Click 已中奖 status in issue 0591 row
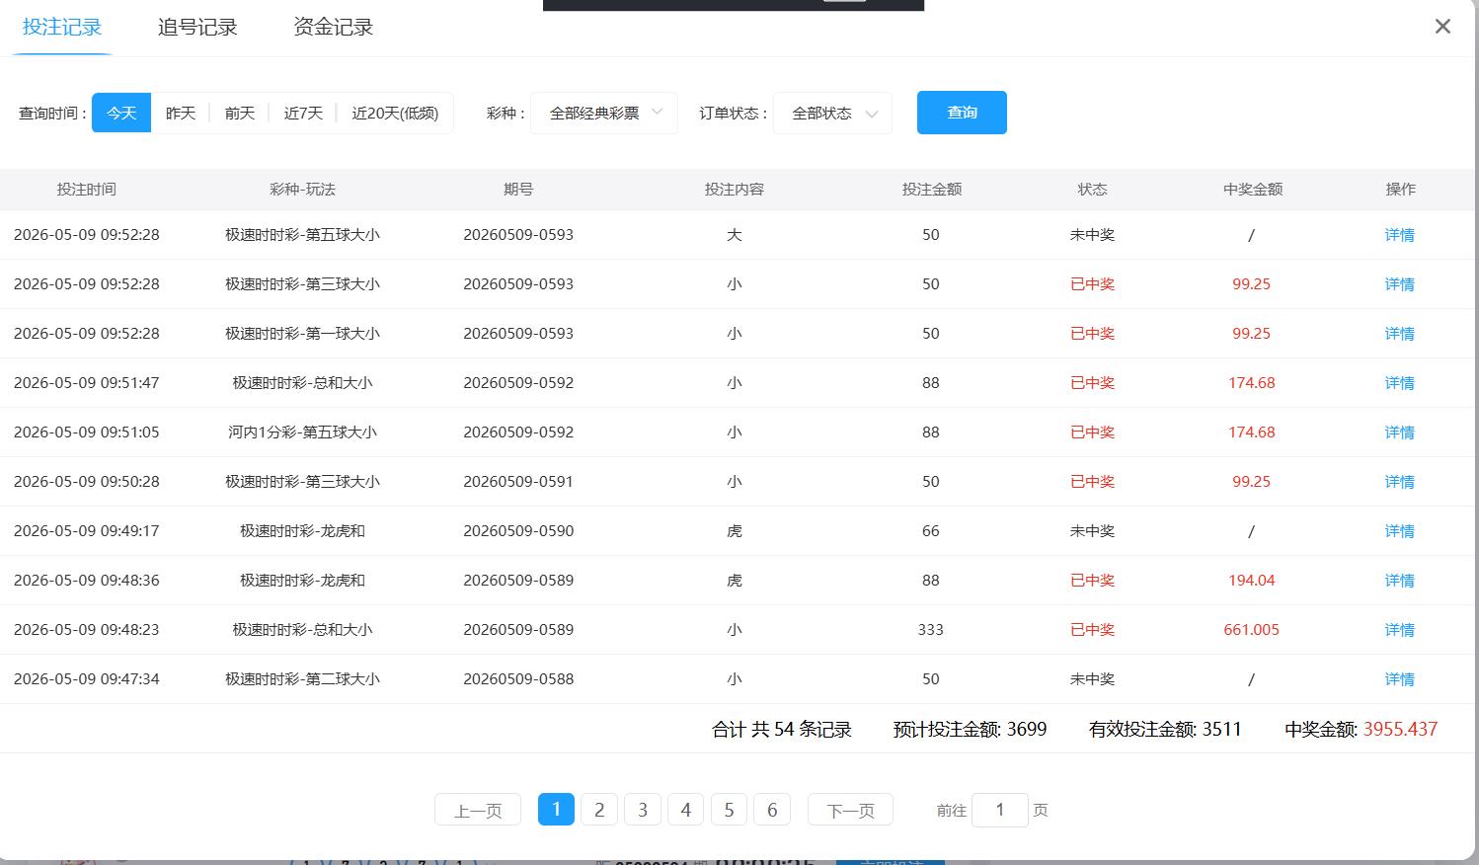1479x865 pixels. pos(1092,482)
